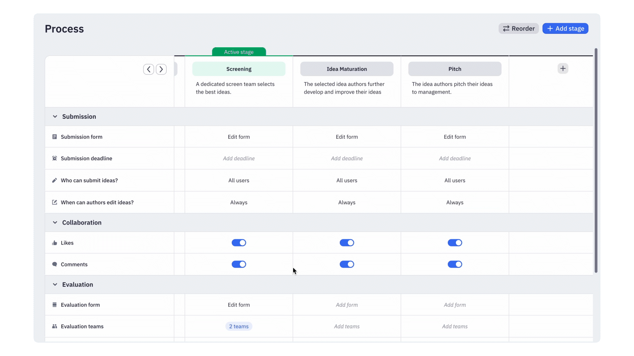
Task: Collapse the Collaboration section
Action: coord(55,223)
